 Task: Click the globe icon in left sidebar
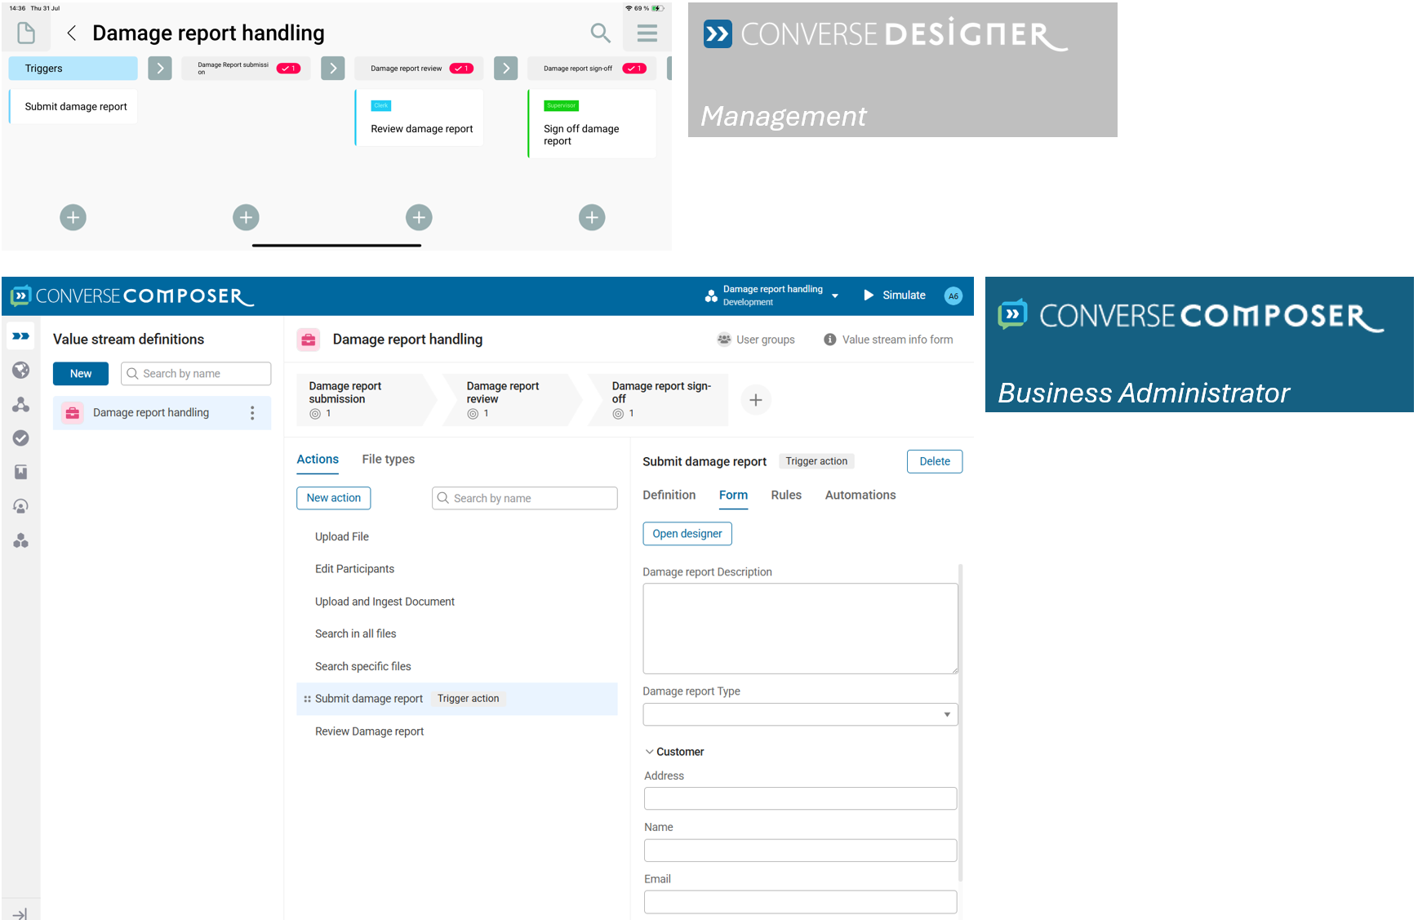21,370
